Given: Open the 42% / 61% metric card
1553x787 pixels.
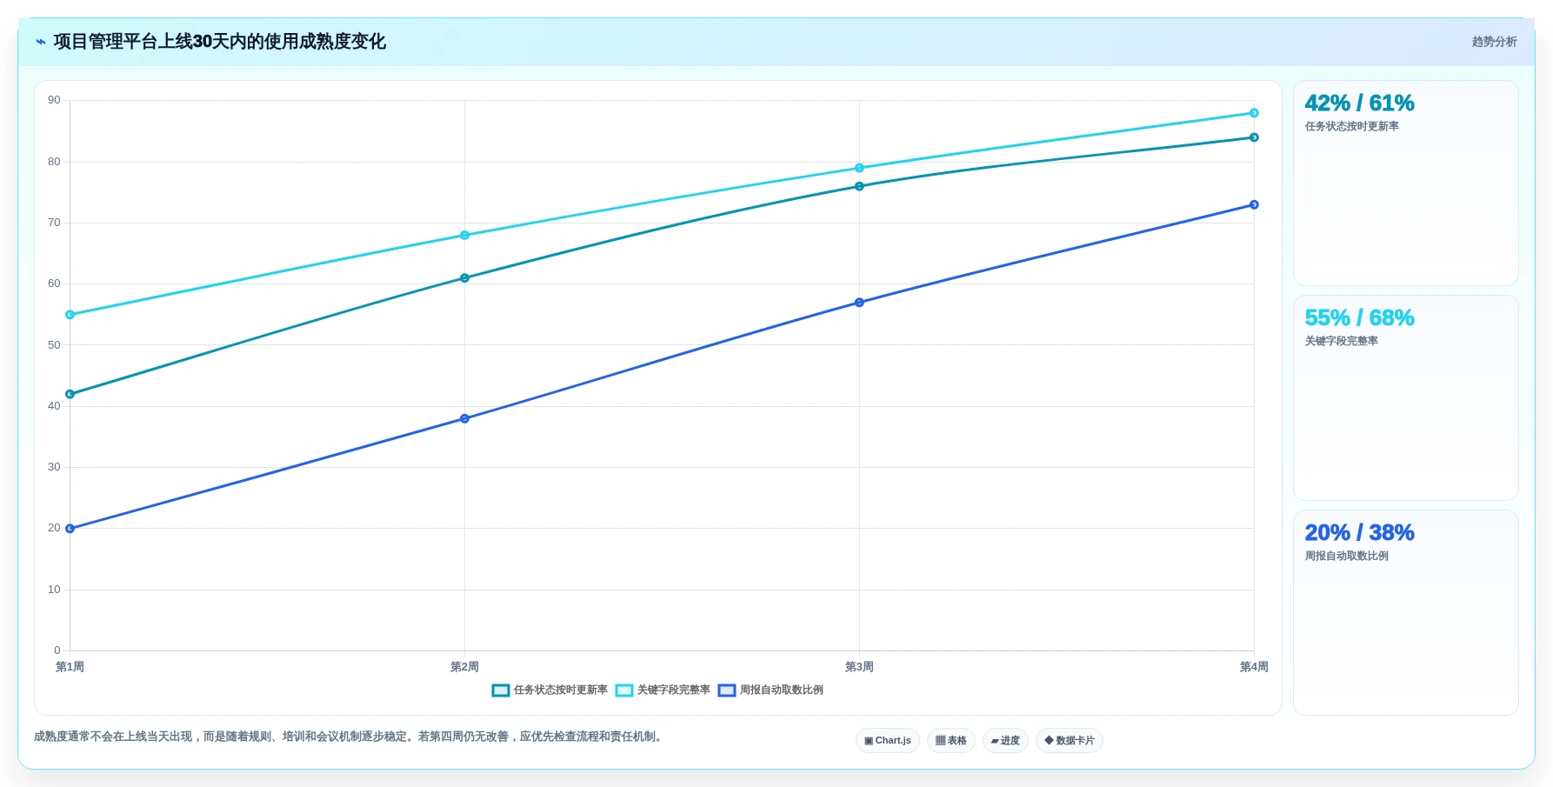Looking at the screenshot, I should click(x=1406, y=183).
